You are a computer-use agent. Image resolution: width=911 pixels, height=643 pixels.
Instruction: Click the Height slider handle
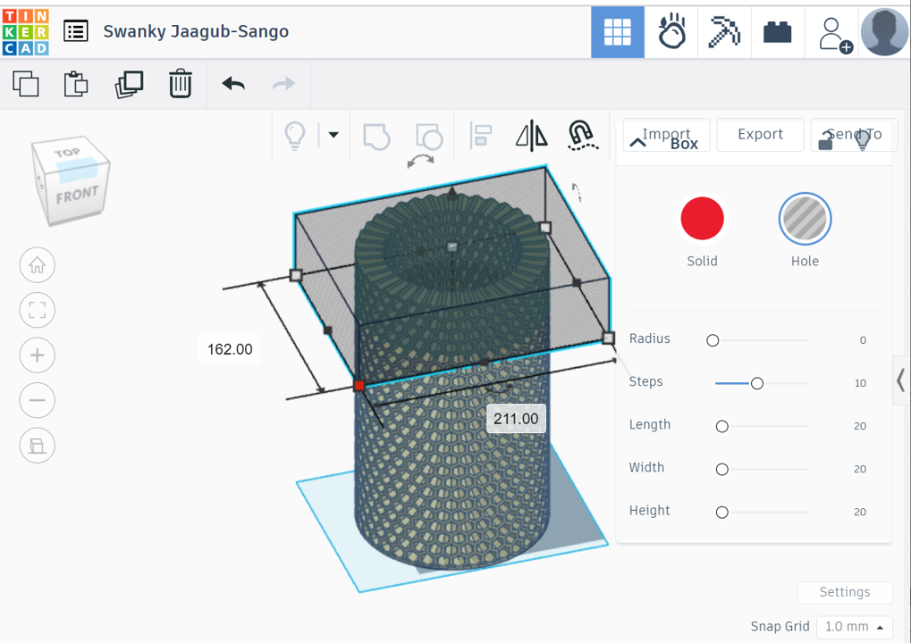tap(721, 513)
